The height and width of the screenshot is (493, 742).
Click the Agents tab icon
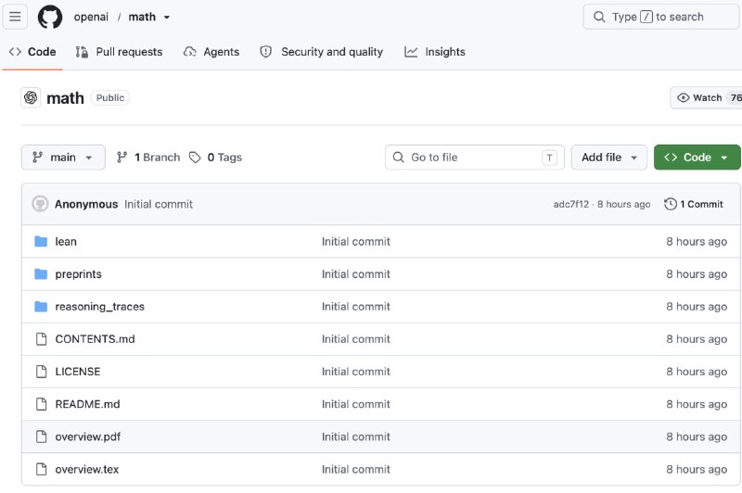190,52
